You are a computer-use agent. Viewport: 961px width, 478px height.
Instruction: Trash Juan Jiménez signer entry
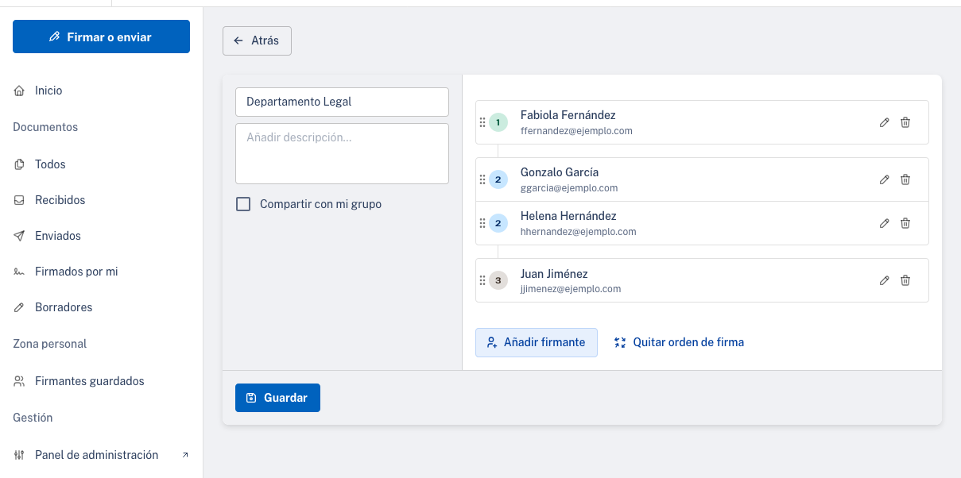tap(905, 280)
